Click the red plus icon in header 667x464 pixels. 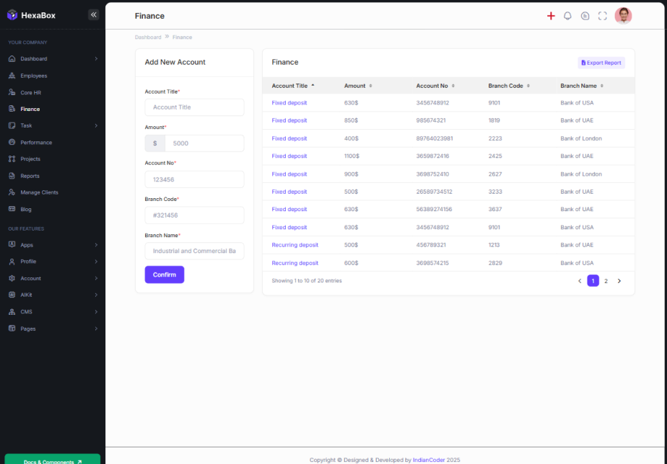[551, 16]
